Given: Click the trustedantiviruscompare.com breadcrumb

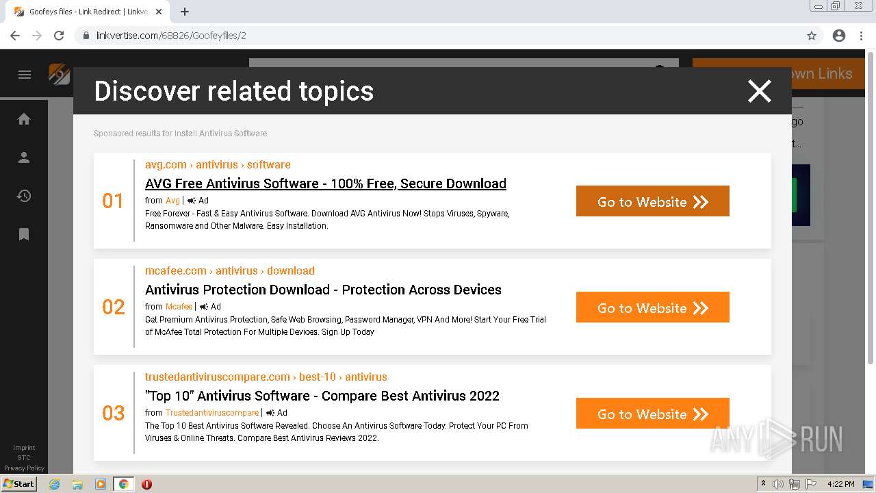Looking at the screenshot, I should coord(266,377).
